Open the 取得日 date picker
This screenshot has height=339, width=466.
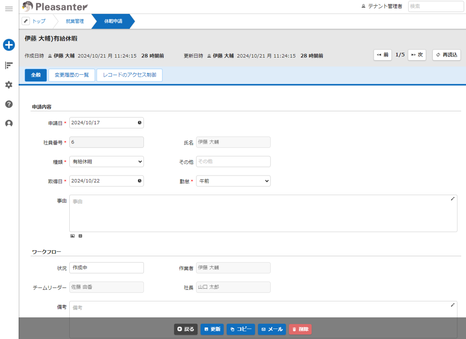(x=139, y=181)
